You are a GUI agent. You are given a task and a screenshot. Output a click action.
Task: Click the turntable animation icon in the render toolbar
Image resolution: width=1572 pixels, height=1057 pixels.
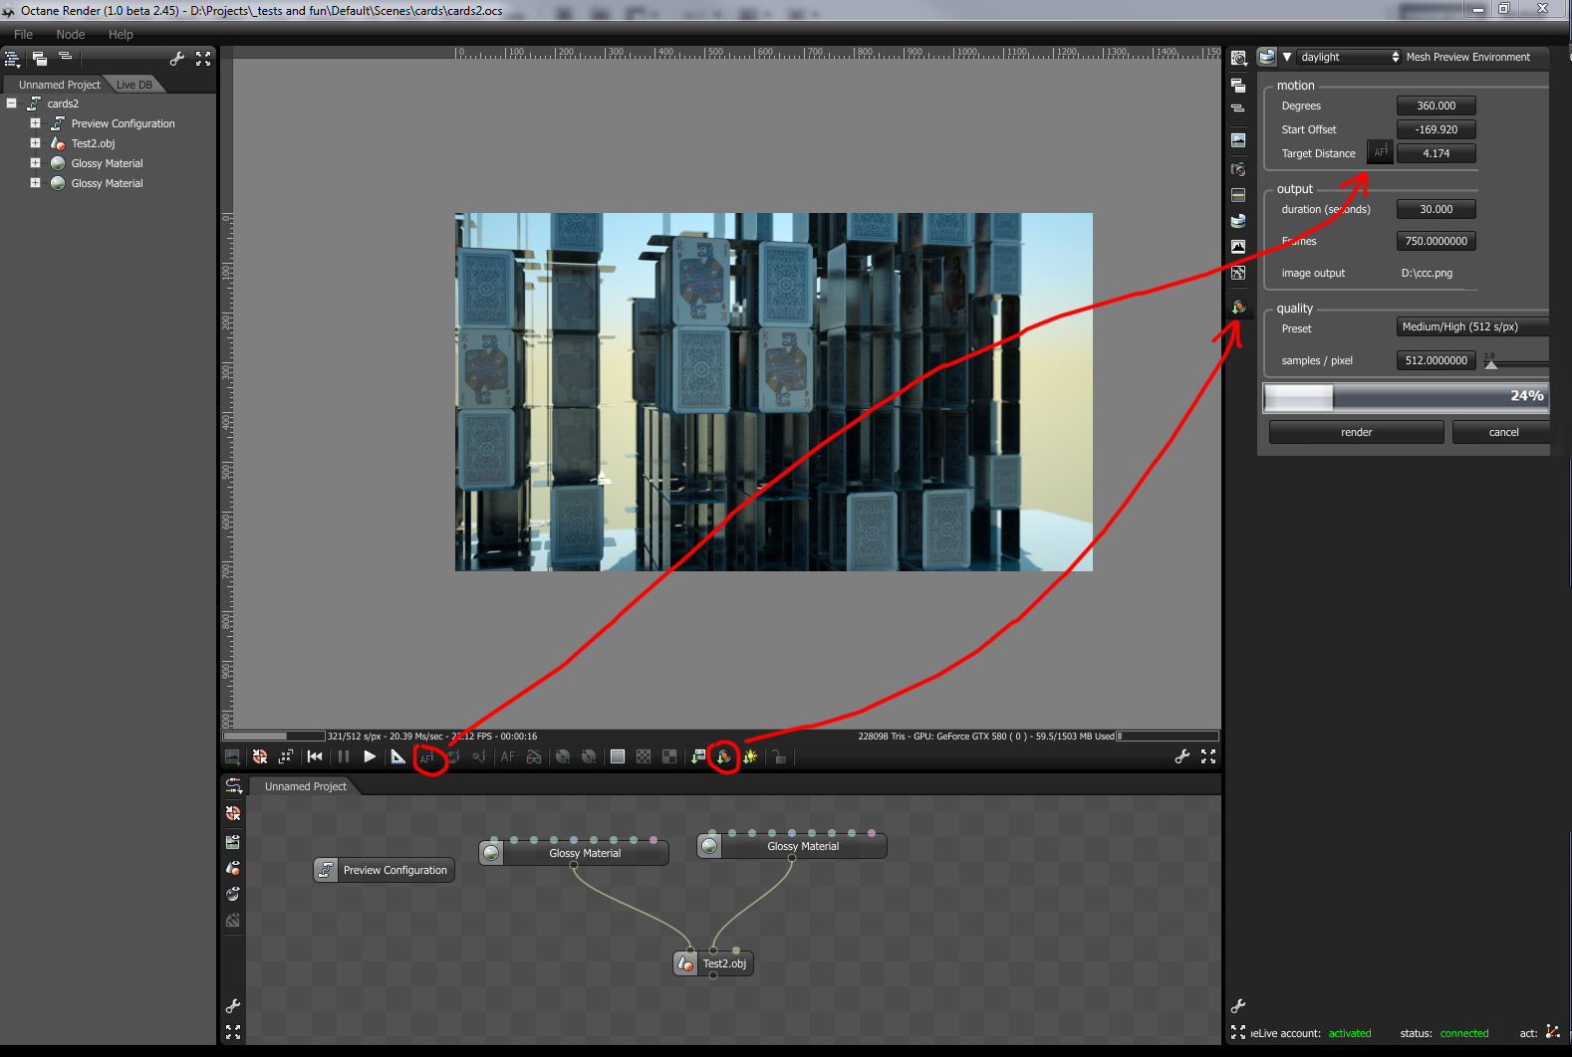[724, 757]
